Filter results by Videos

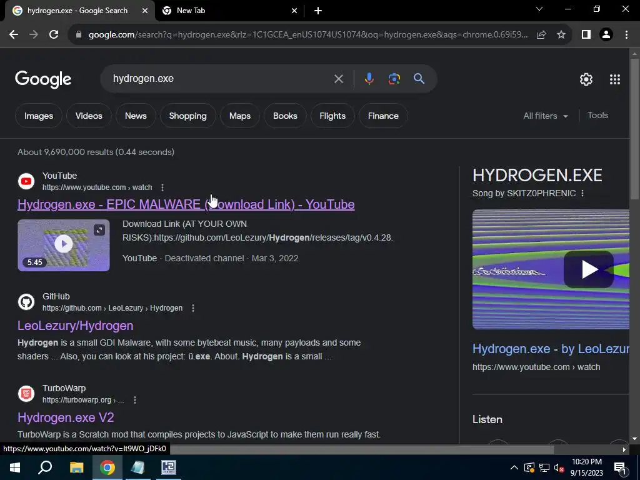(x=89, y=116)
